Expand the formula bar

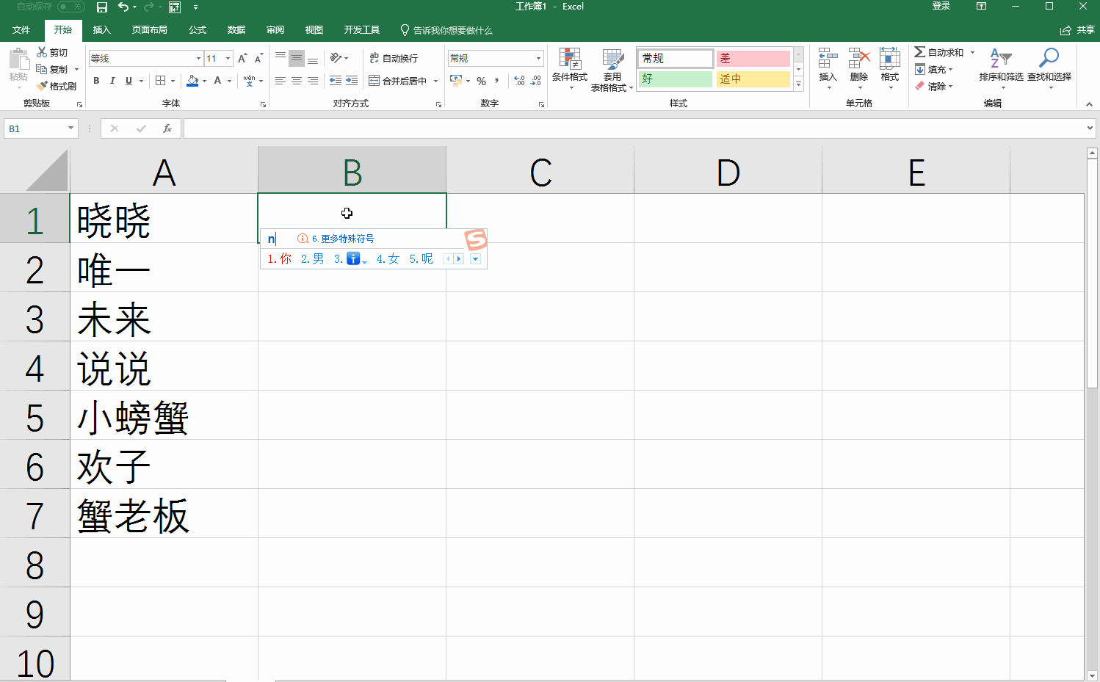click(1090, 128)
